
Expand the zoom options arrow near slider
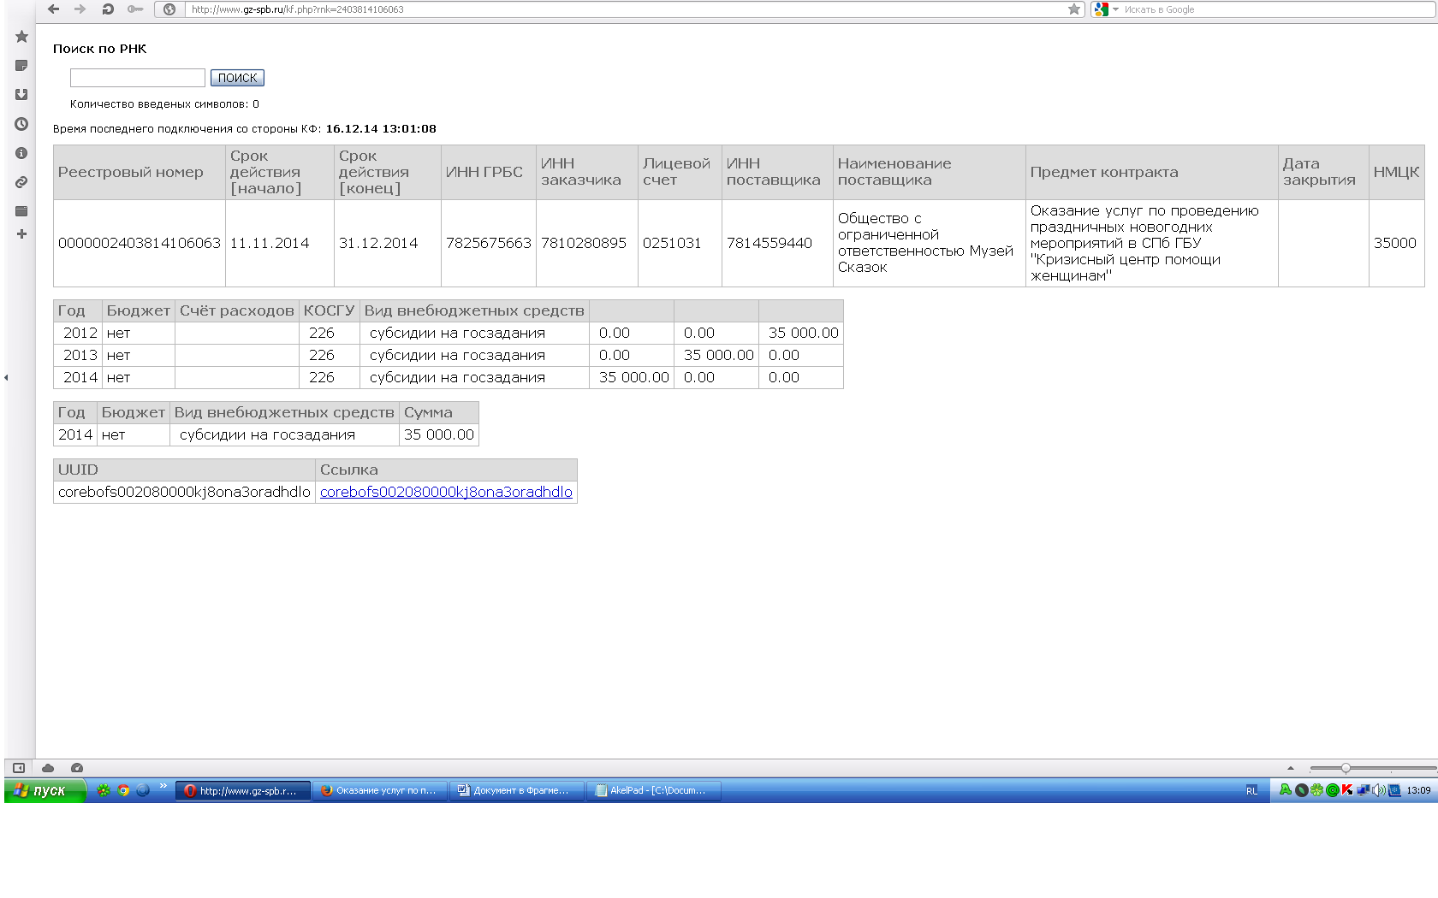(1291, 768)
